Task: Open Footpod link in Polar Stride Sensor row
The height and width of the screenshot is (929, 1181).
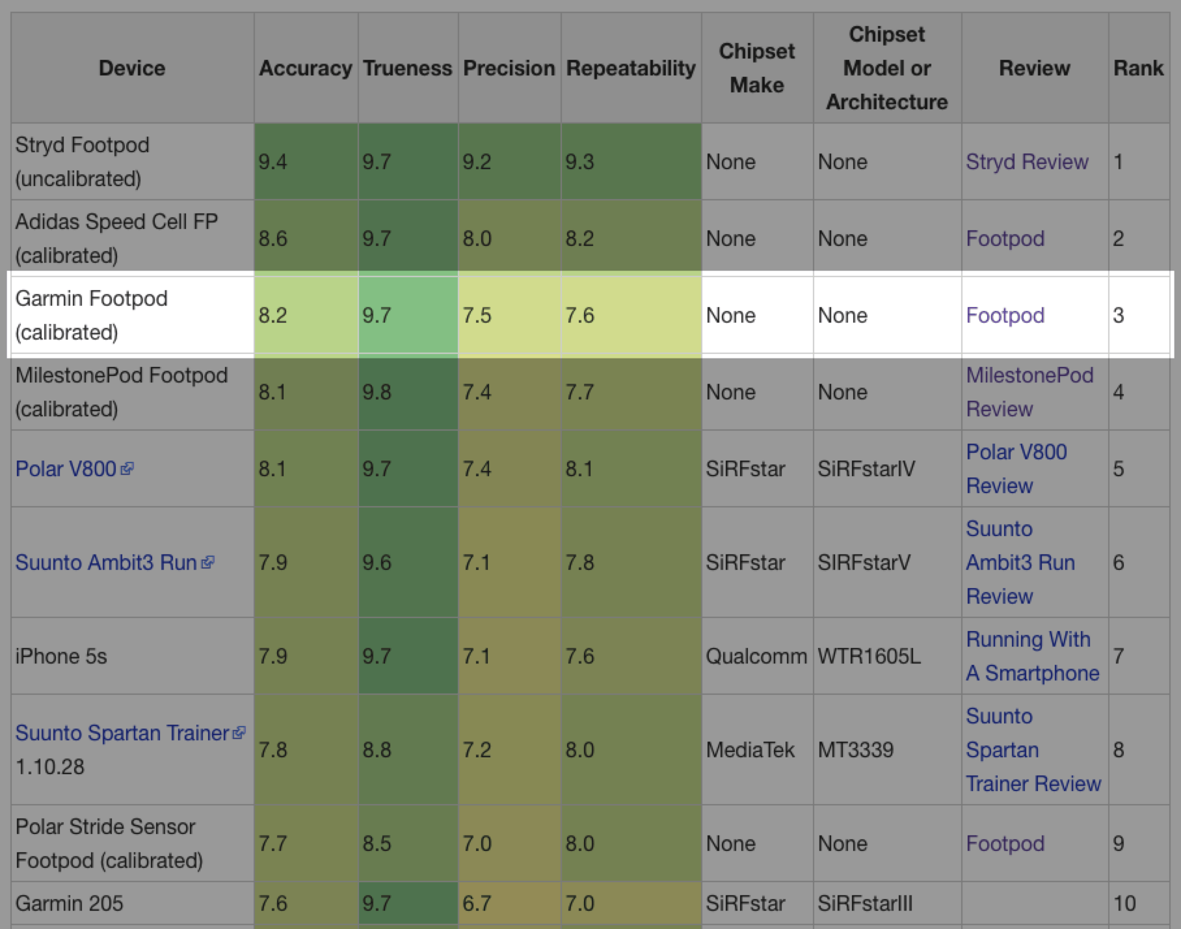Action: pos(1005,844)
